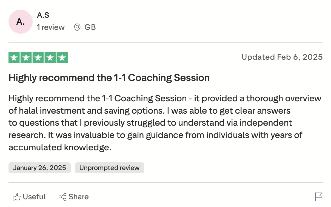Click the "1 review" count
Screen dimensions: 331x207
click(x=51, y=27)
